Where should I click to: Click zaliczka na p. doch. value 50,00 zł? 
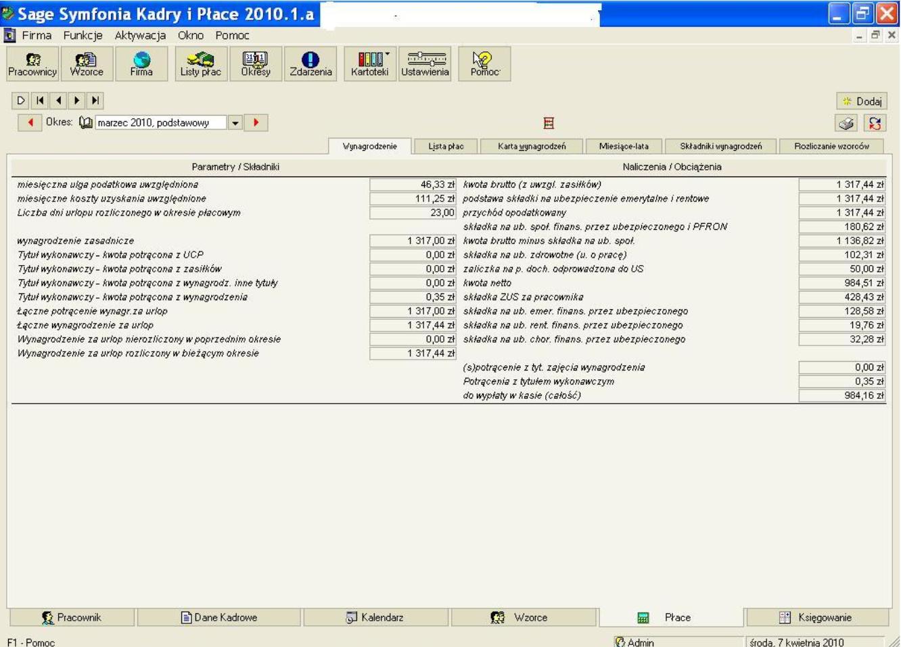[x=841, y=269]
